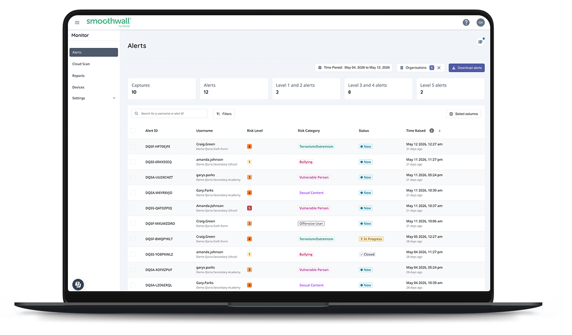This screenshot has height=335, width=572.
Task: Open the help question mark icon
Action: [466, 22]
